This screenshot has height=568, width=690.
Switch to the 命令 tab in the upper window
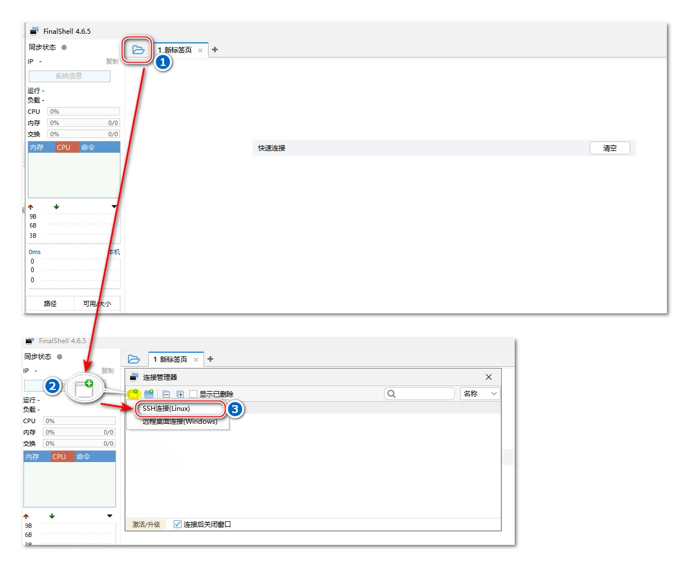(x=88, y=148)
